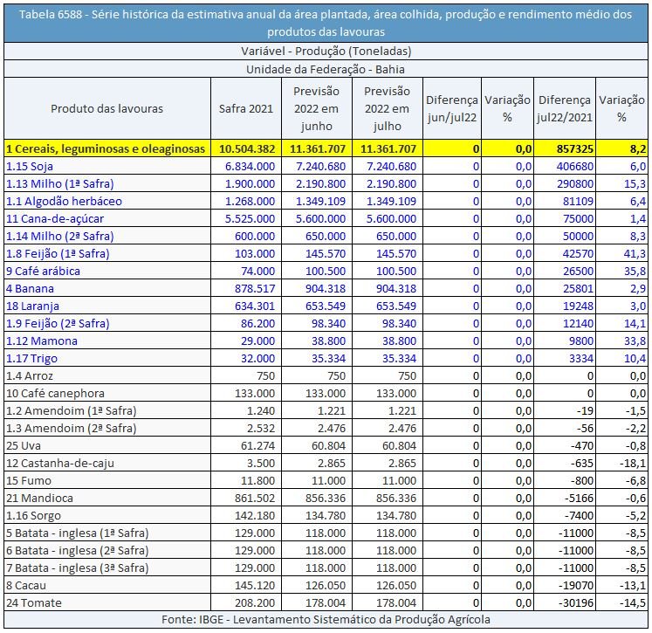Viewport: 652px width, 633px height.
Task: Select '1.17 Trigo' row label
Action: click(31, 359)
